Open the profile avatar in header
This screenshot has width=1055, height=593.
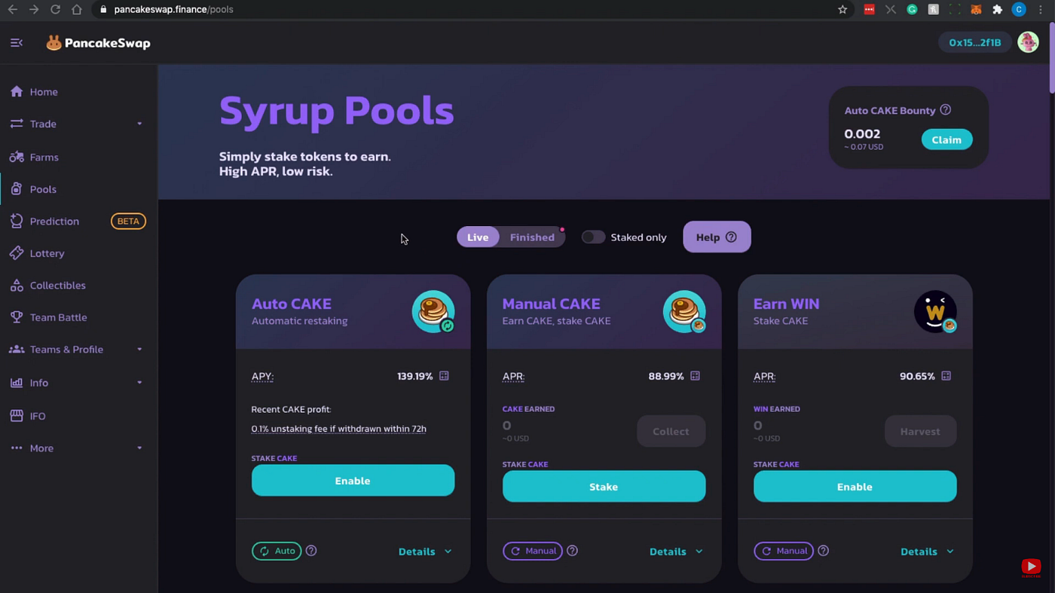point(1028,42)
